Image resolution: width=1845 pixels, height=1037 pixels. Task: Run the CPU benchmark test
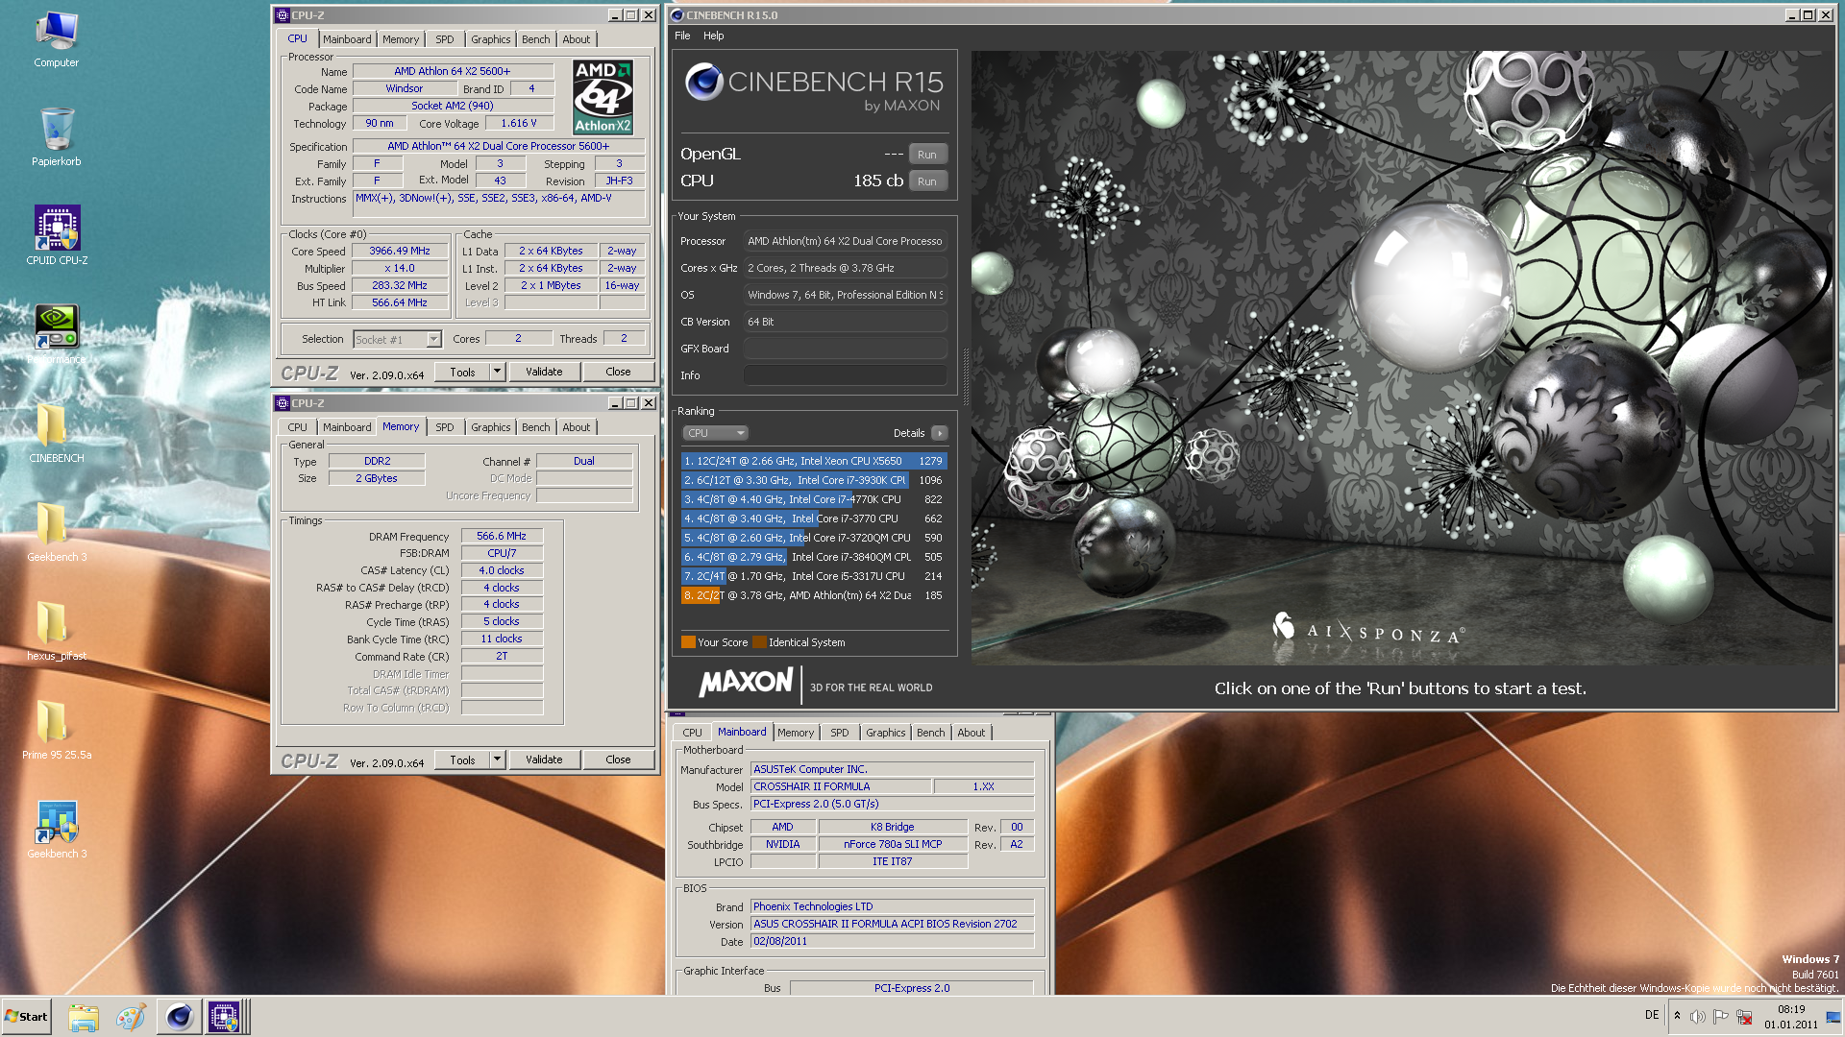[927, 181]
